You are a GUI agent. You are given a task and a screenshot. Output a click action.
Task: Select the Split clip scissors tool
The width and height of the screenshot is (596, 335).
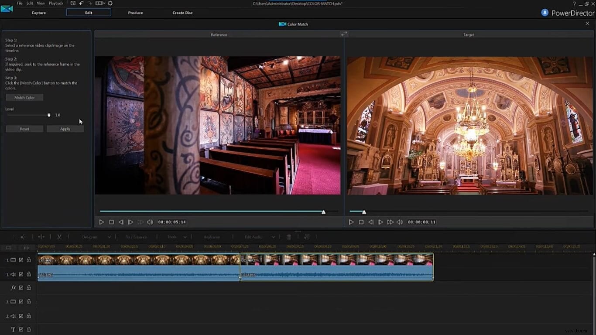coord(59,237)
